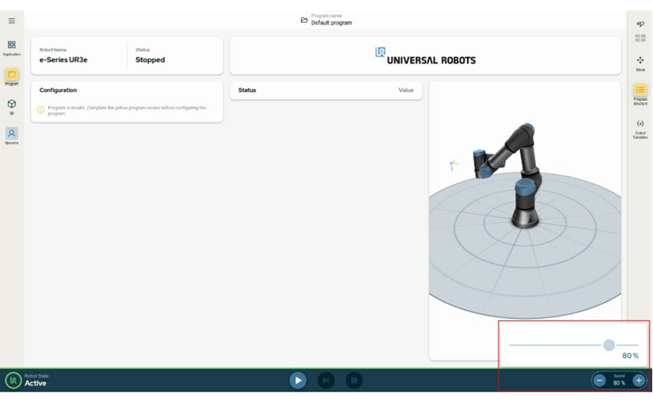Open the Move panel
Screen dimensions: 653x408
[640, 62]
